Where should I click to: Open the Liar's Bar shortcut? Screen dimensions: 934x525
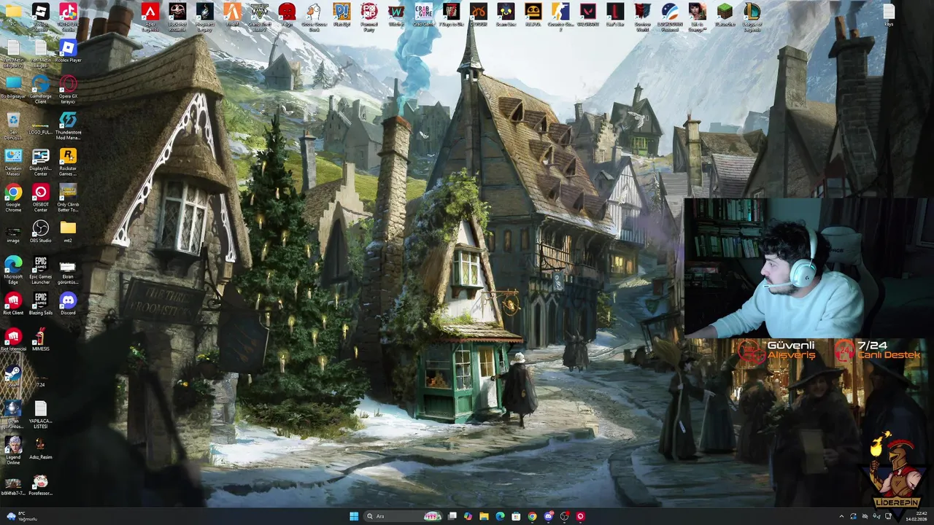click(615, 13)
